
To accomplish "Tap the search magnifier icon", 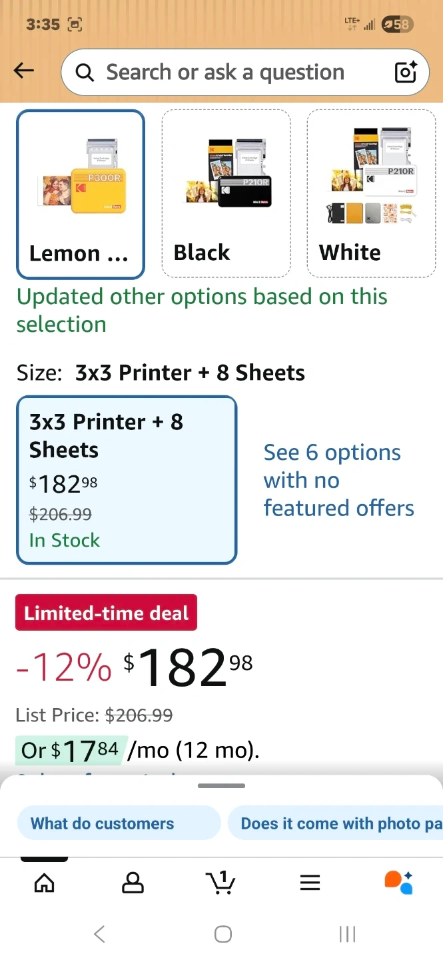I will pos(85,72).
